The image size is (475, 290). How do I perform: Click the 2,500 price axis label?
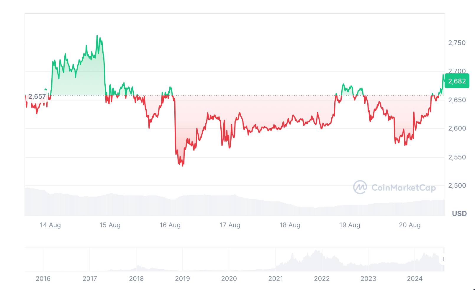click(457, 185)
